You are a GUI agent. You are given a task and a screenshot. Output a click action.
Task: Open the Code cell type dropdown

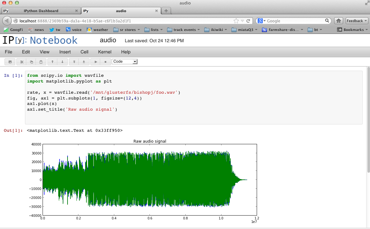[x=125, y=61]
